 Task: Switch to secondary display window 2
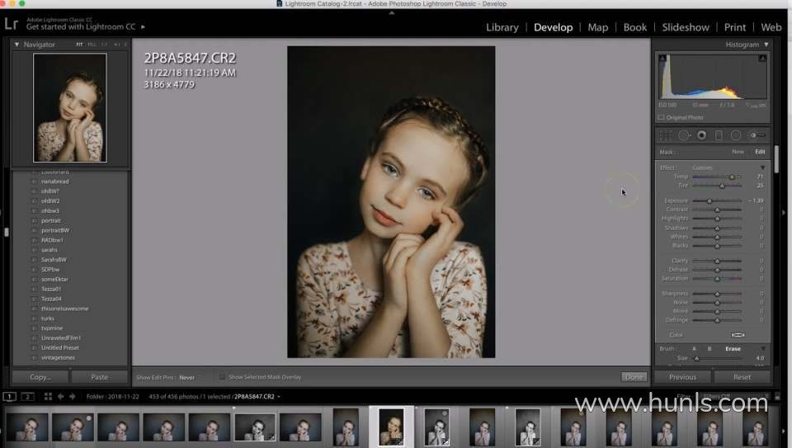(27, 397)
